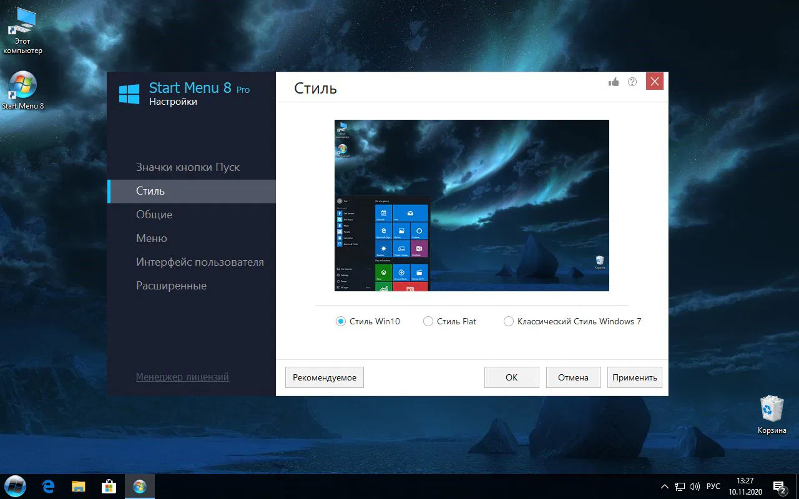This screenshot has width=799, height=499.
Task: Click the volume speaker icon in tray
Action: (x=695, y=486)
